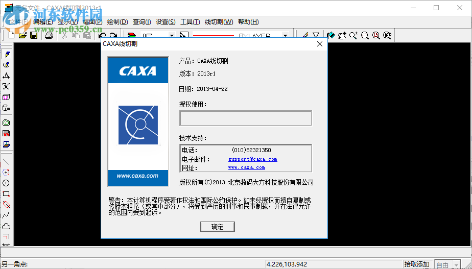Open the 显示(V) menu
472x269 pixels.
tap(68, 22)
